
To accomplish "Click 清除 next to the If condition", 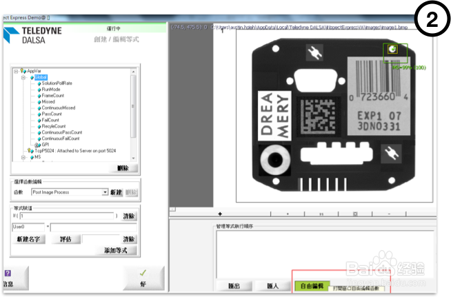I will click(129, 216).
